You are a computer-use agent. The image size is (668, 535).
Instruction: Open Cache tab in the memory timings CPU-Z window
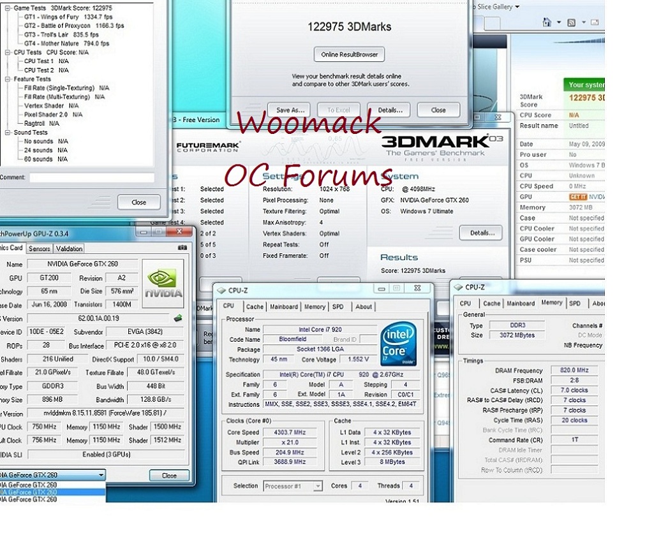tap(492, 304)
